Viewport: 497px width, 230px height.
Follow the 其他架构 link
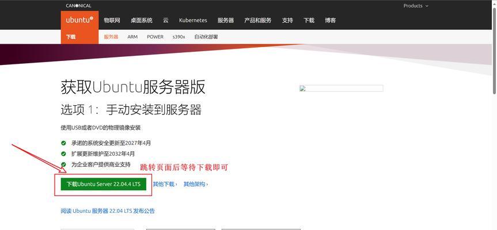pos(196,184)
